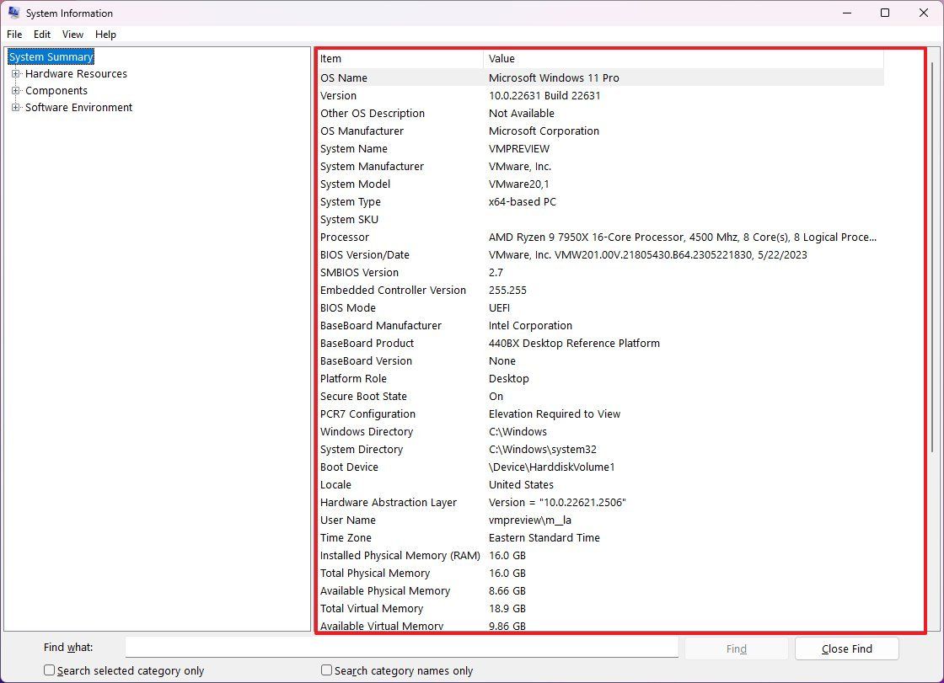This screenshot has height=683, width=944.
Task: Select the Processor row
Action: pos(506,237)
